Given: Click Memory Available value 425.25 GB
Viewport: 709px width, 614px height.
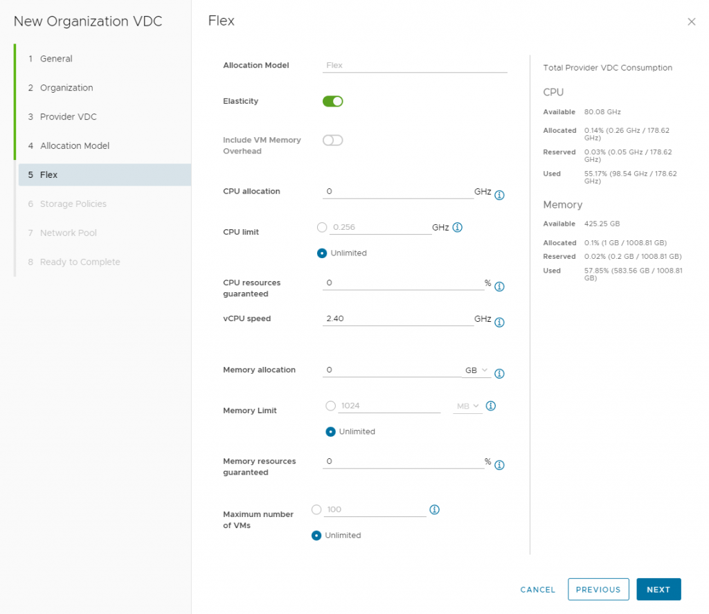Looking at the screenshot, I should point(602,224).
